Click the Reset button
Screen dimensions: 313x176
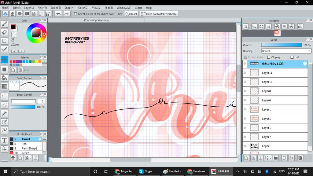pos(131,14)
